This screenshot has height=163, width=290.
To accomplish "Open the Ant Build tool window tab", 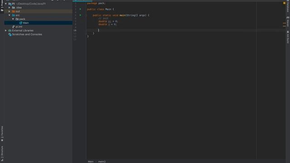I will 288,37.
